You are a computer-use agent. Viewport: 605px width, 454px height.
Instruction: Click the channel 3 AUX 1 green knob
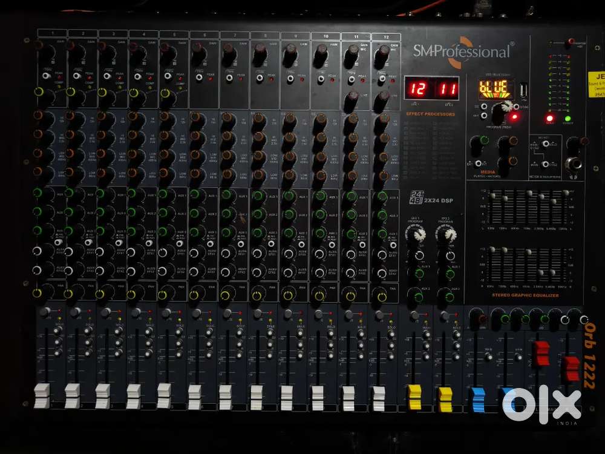[x=102, y=194]
